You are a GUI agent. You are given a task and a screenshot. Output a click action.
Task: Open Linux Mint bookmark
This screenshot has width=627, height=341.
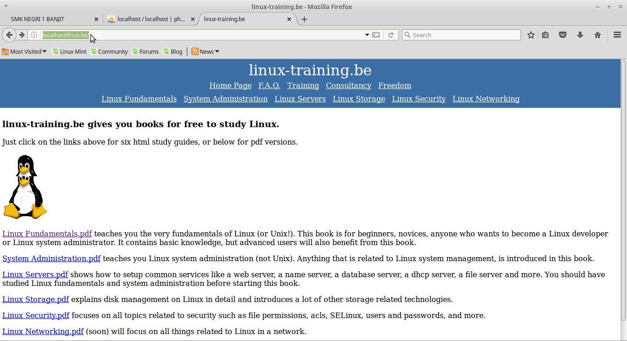(x=69, y=51)
